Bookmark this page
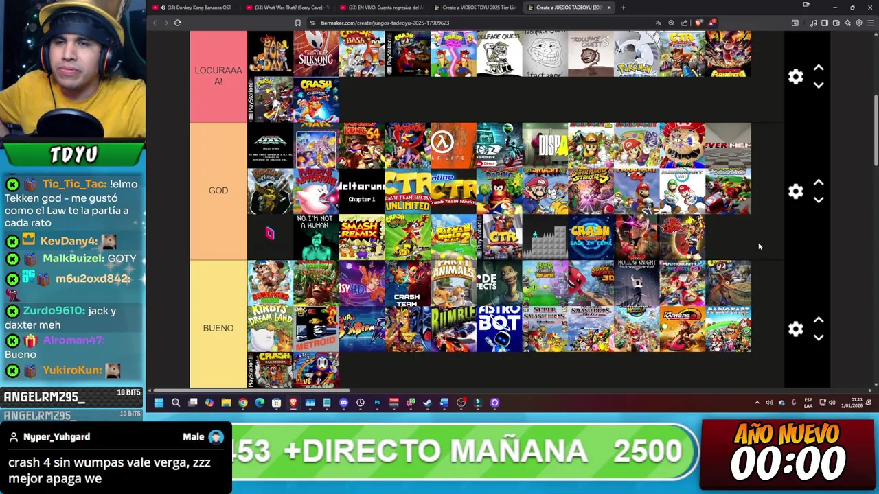This screenshot has height=494, width=879. (x=297, y=23)
